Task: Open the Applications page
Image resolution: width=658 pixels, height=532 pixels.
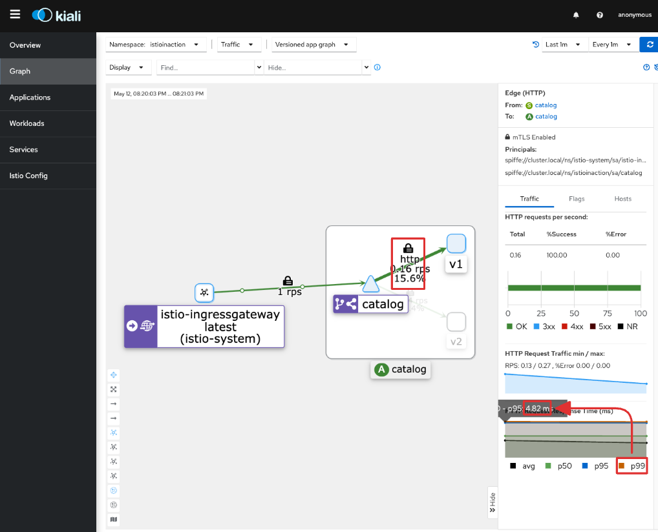Action: 48,97
